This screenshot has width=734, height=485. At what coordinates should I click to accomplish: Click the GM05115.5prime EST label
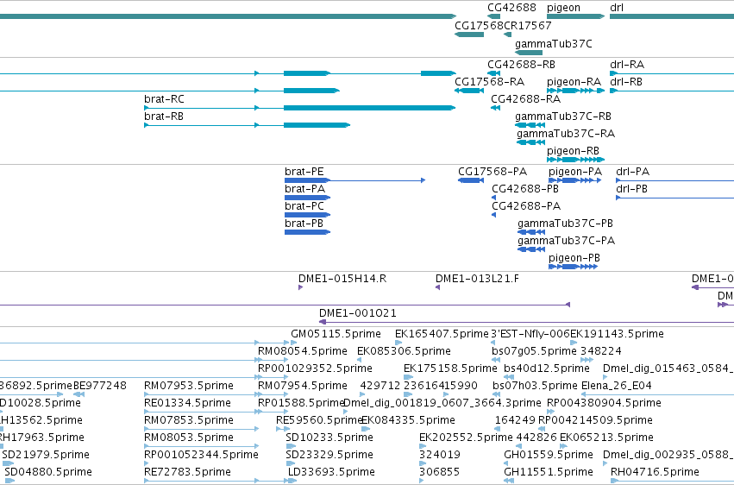pyautogui.click(x=336, y=334)
